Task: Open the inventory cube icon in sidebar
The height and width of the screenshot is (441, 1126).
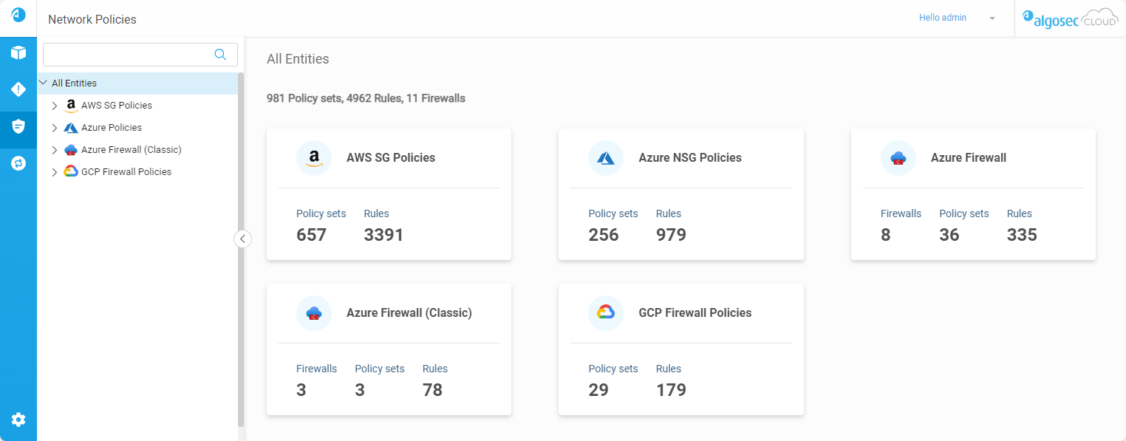Action: [18, 53]
